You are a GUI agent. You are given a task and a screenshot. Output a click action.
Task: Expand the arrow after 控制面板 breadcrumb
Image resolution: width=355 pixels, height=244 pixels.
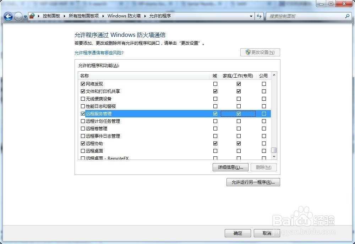[65, 16]
